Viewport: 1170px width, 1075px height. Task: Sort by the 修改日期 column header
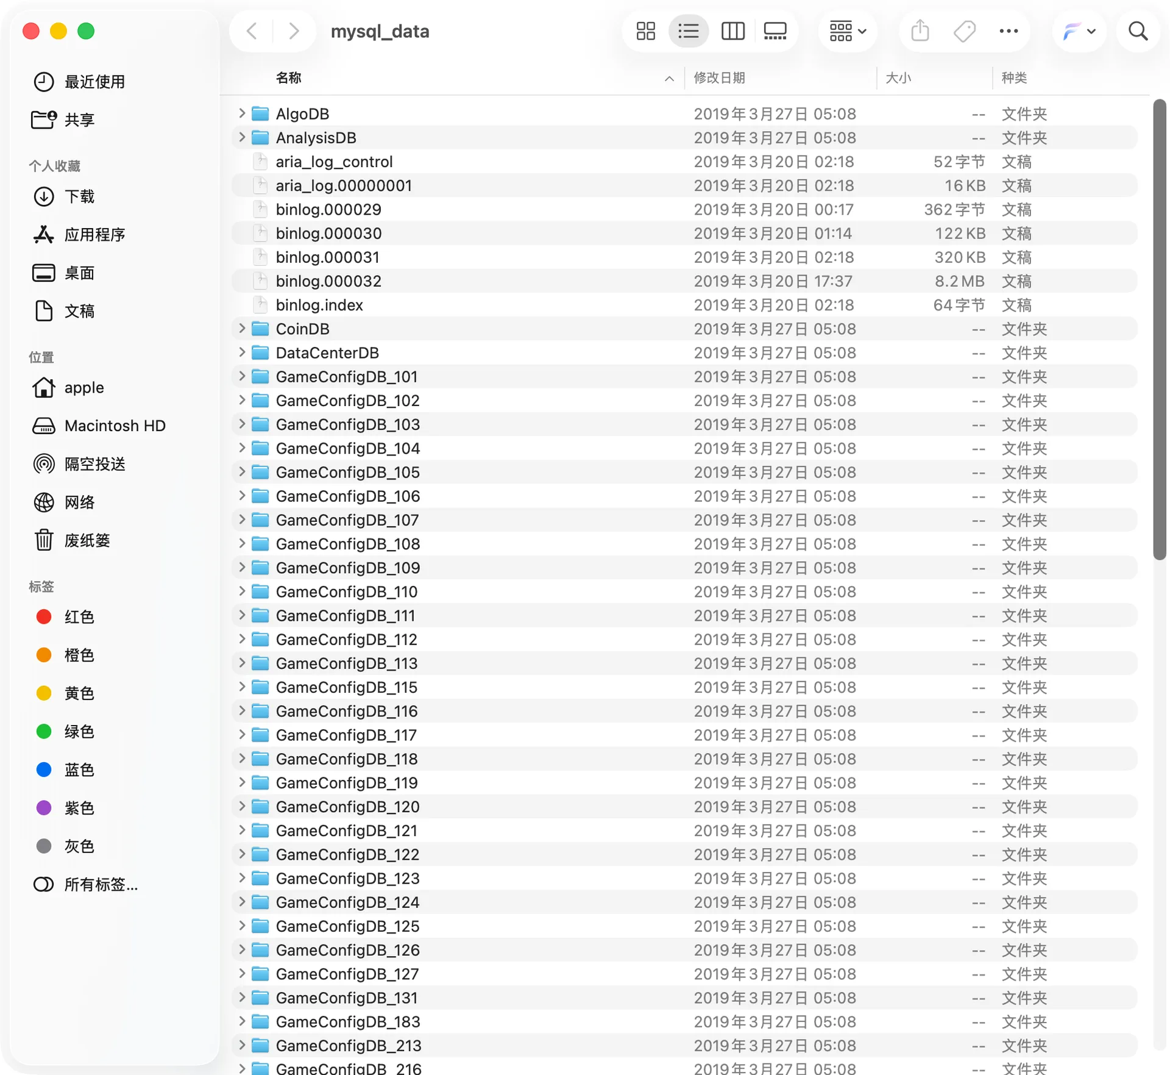(720, 78)
